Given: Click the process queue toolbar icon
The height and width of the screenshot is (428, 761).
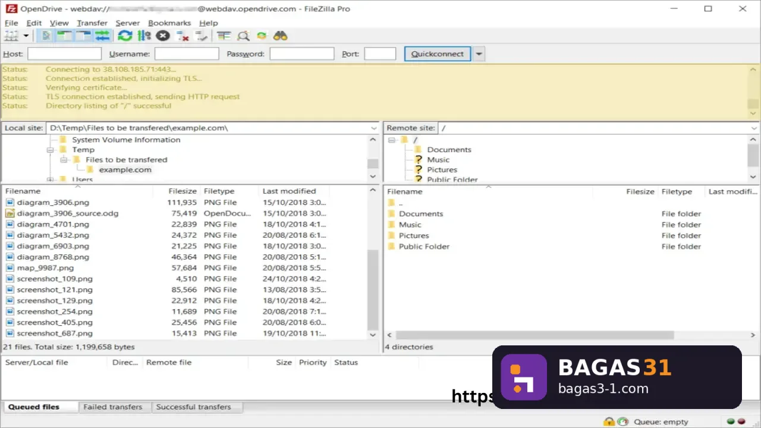Looking at the screenshot, I should [x=144, y=36].
